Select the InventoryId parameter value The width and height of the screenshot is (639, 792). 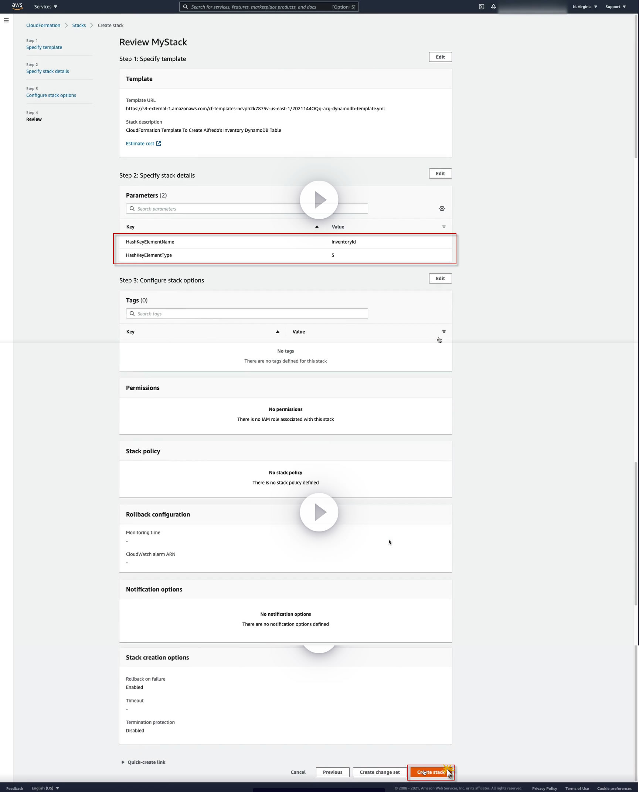[x=344, y=242]
